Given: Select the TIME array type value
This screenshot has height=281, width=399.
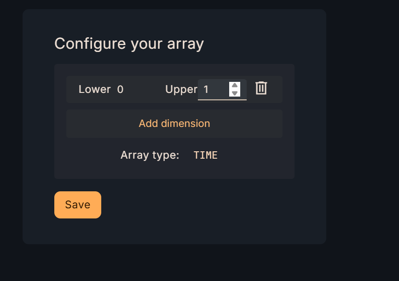Looking at the screenshot, I should click(205, 155).
